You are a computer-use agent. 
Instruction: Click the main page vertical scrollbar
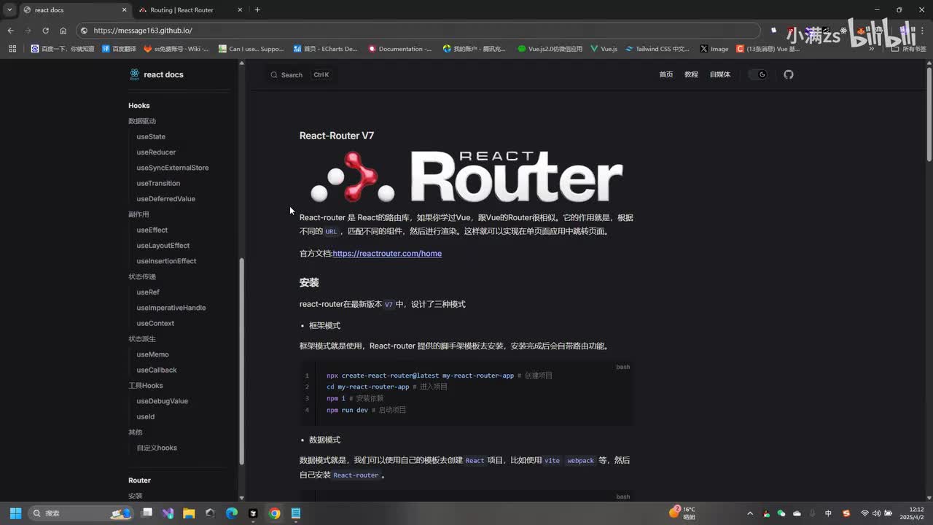[929, 113]
